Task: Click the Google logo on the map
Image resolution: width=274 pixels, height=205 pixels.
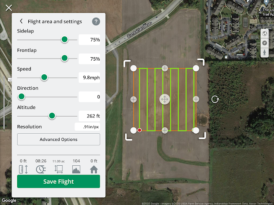Action: coord(9,200)
